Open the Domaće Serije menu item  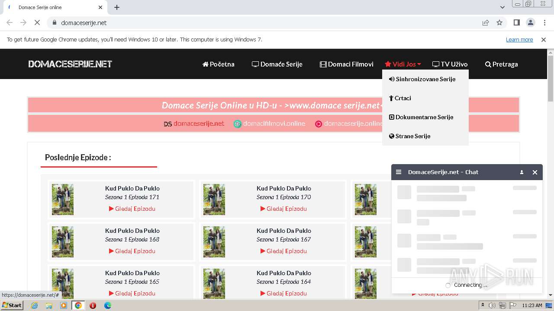click(277, 64)
